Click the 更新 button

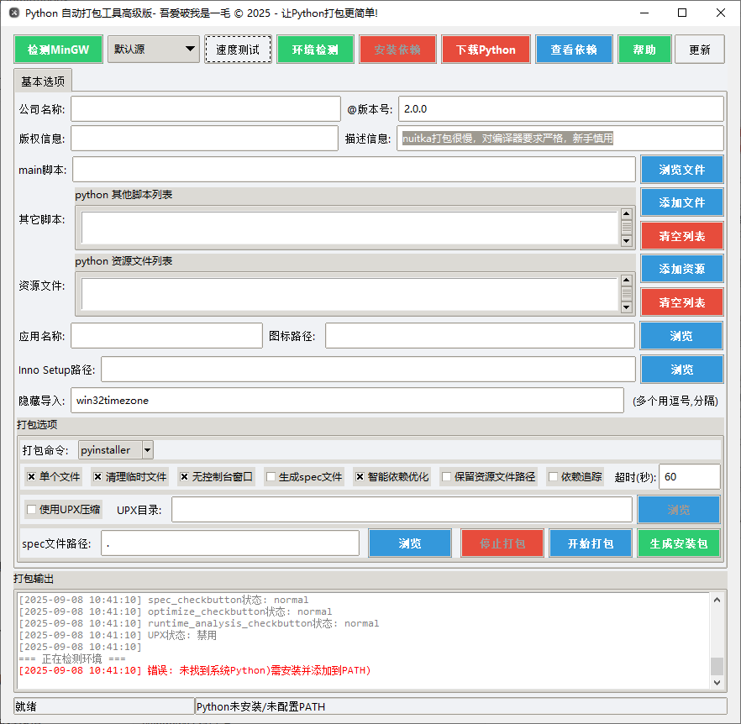[x=699, y=50]
